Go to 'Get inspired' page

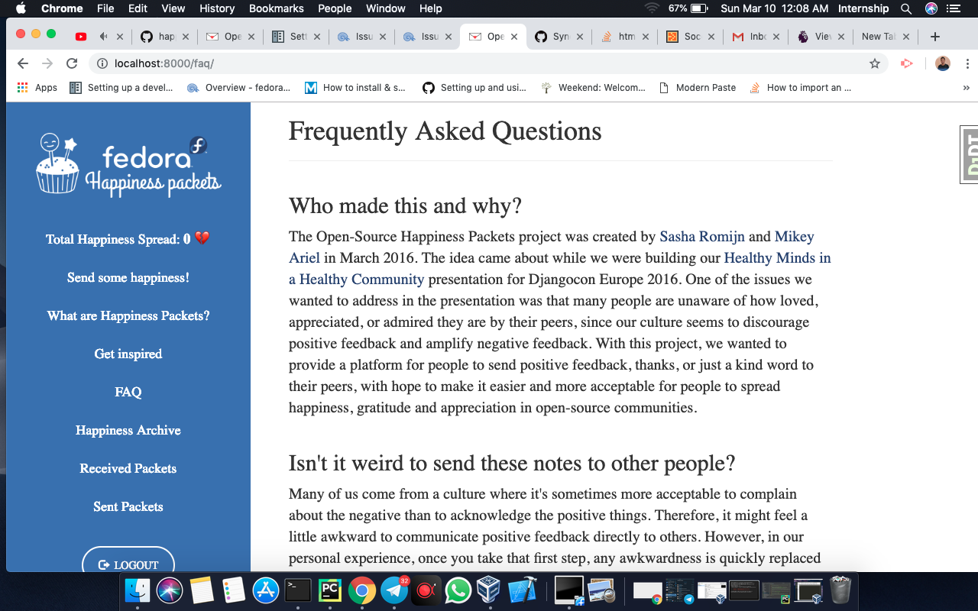tap(128, 354)
